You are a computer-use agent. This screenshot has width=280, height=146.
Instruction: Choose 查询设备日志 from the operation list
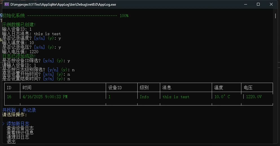20,128
